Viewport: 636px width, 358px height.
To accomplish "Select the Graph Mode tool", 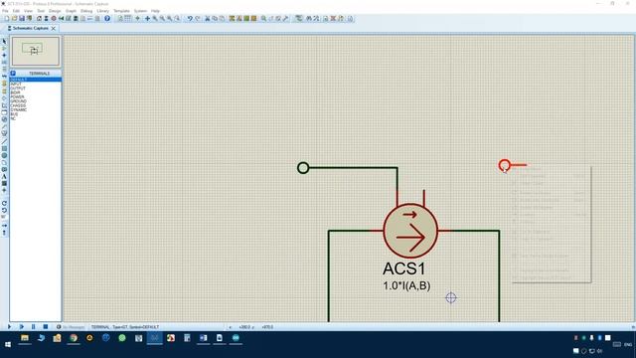I will click(4, 104).
